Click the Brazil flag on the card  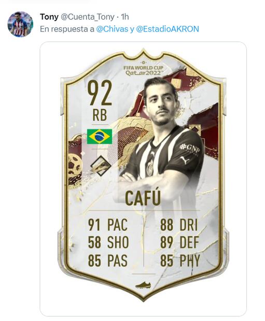(x=100, y=137)
